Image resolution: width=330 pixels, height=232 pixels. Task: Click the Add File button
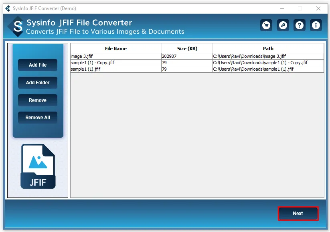(38, 65)
